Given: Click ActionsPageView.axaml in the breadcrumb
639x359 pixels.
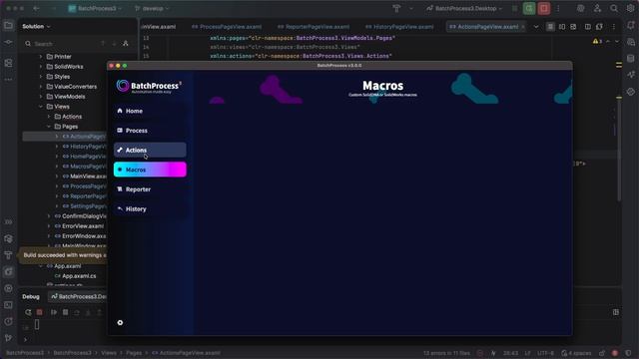Looking at the screenshot, I should pyautogui.click(x=187, y=353).
